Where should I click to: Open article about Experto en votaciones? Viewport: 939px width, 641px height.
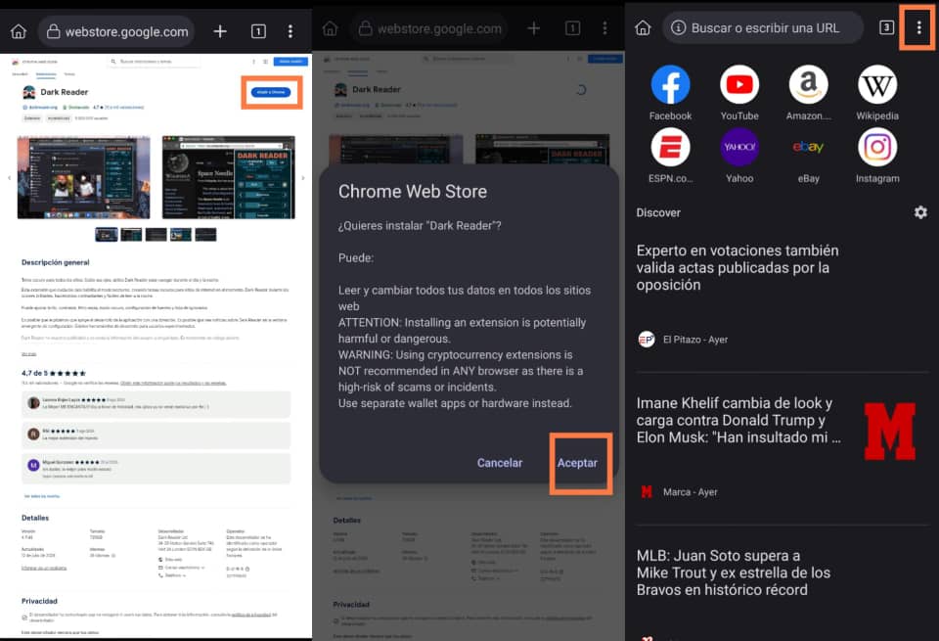(738, 267)
